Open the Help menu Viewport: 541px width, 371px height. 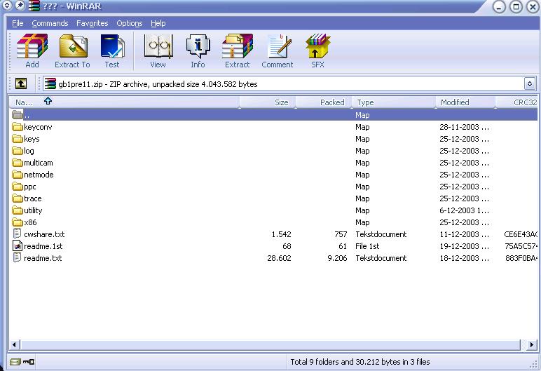coord(158,23)
